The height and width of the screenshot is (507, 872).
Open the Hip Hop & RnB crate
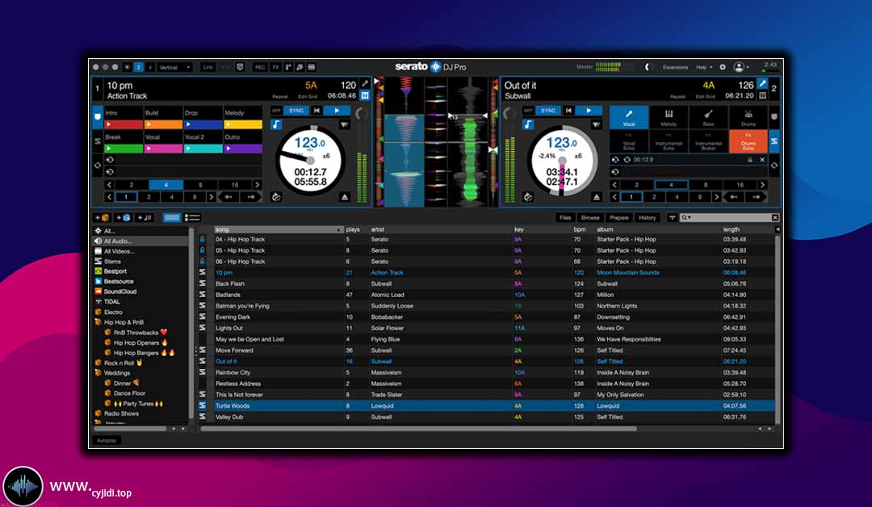124,322
